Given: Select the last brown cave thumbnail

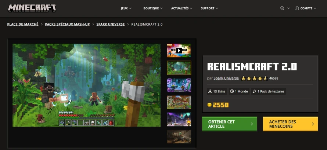Looking at the screenshot, I should pyautogui.click(x=179, y=136).
